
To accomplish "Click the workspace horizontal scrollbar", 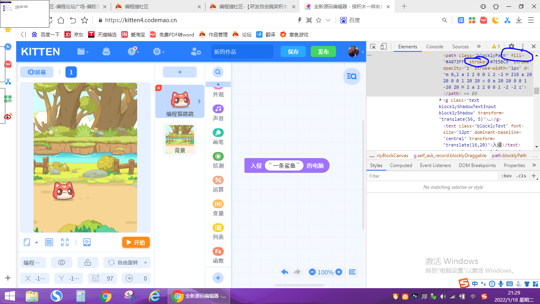I will coord(300,285).
